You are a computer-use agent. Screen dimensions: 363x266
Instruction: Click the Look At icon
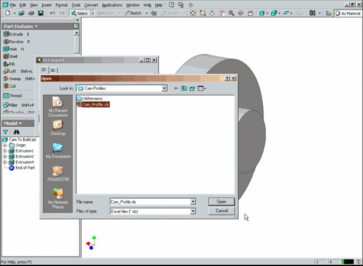point(250,13)
